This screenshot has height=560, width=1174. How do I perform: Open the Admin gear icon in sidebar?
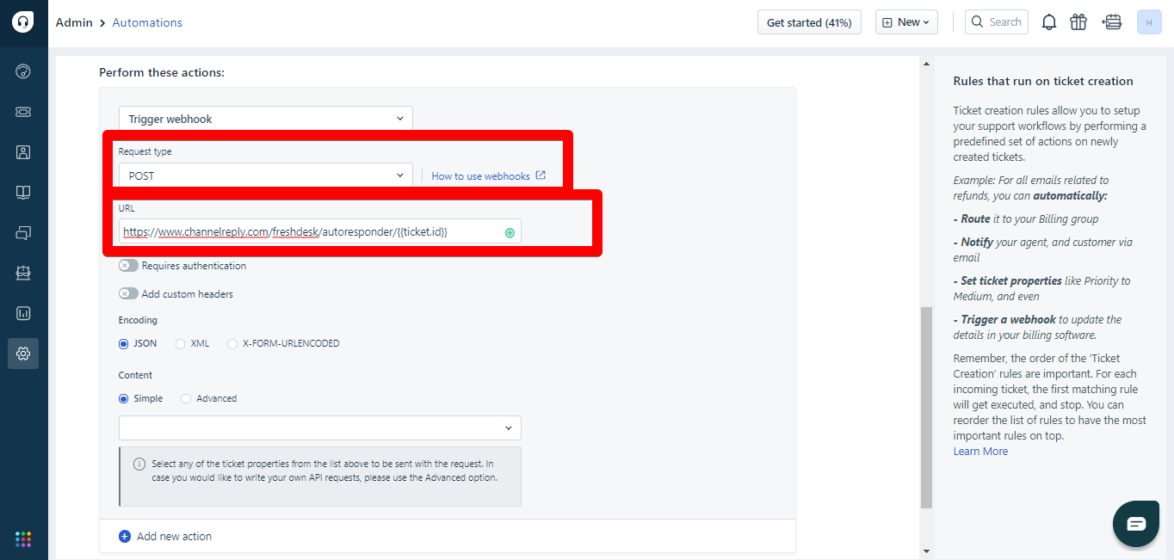23,354
